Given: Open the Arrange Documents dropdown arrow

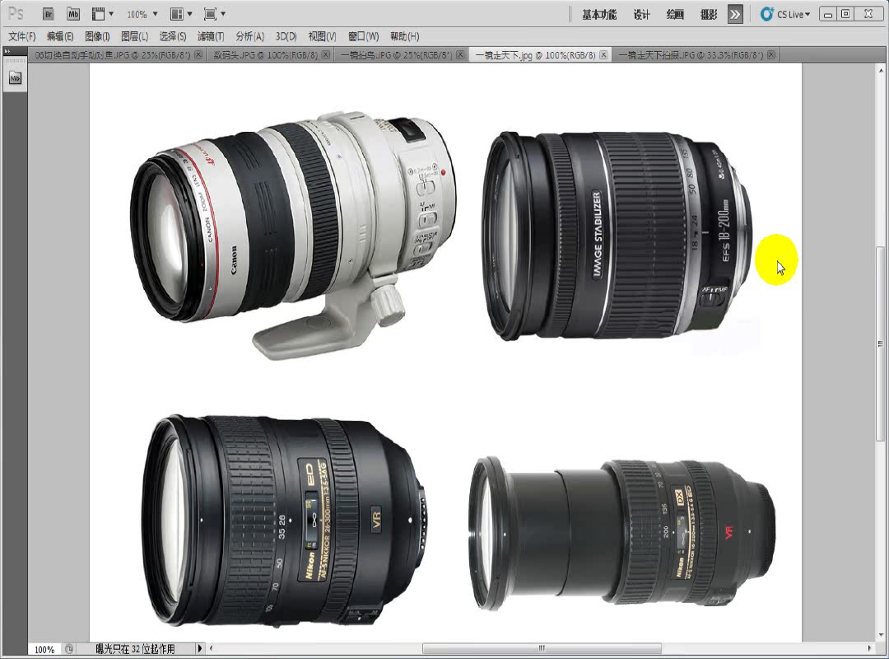Looking at the screenshot, I should 189,14.
